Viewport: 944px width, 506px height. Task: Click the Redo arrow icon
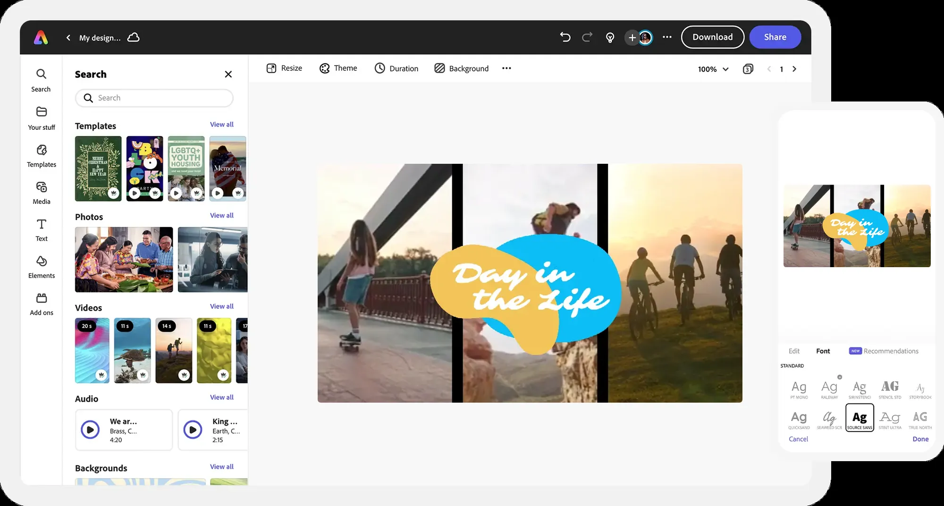[x=587, y=37]
